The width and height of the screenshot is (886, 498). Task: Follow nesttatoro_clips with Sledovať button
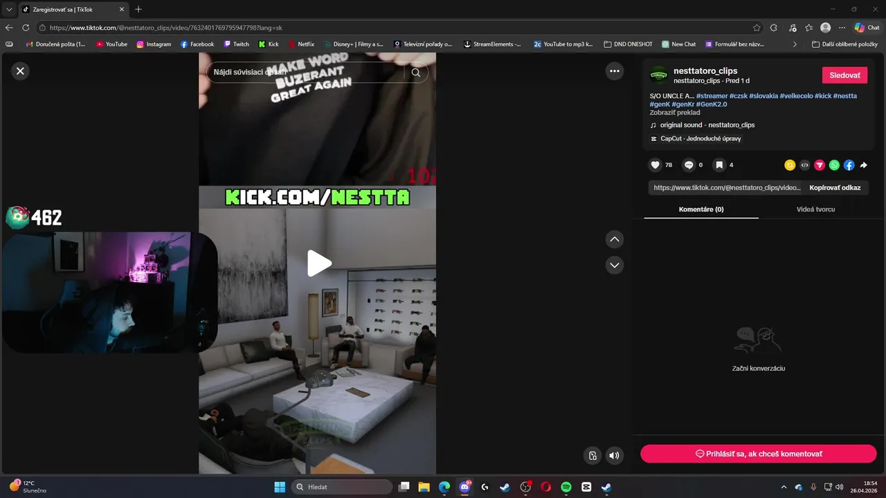tap(844, 75)
